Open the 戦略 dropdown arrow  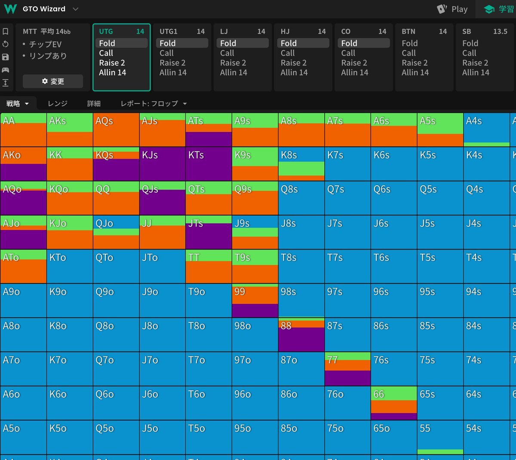pyautogui.click(x=27, y=104)
